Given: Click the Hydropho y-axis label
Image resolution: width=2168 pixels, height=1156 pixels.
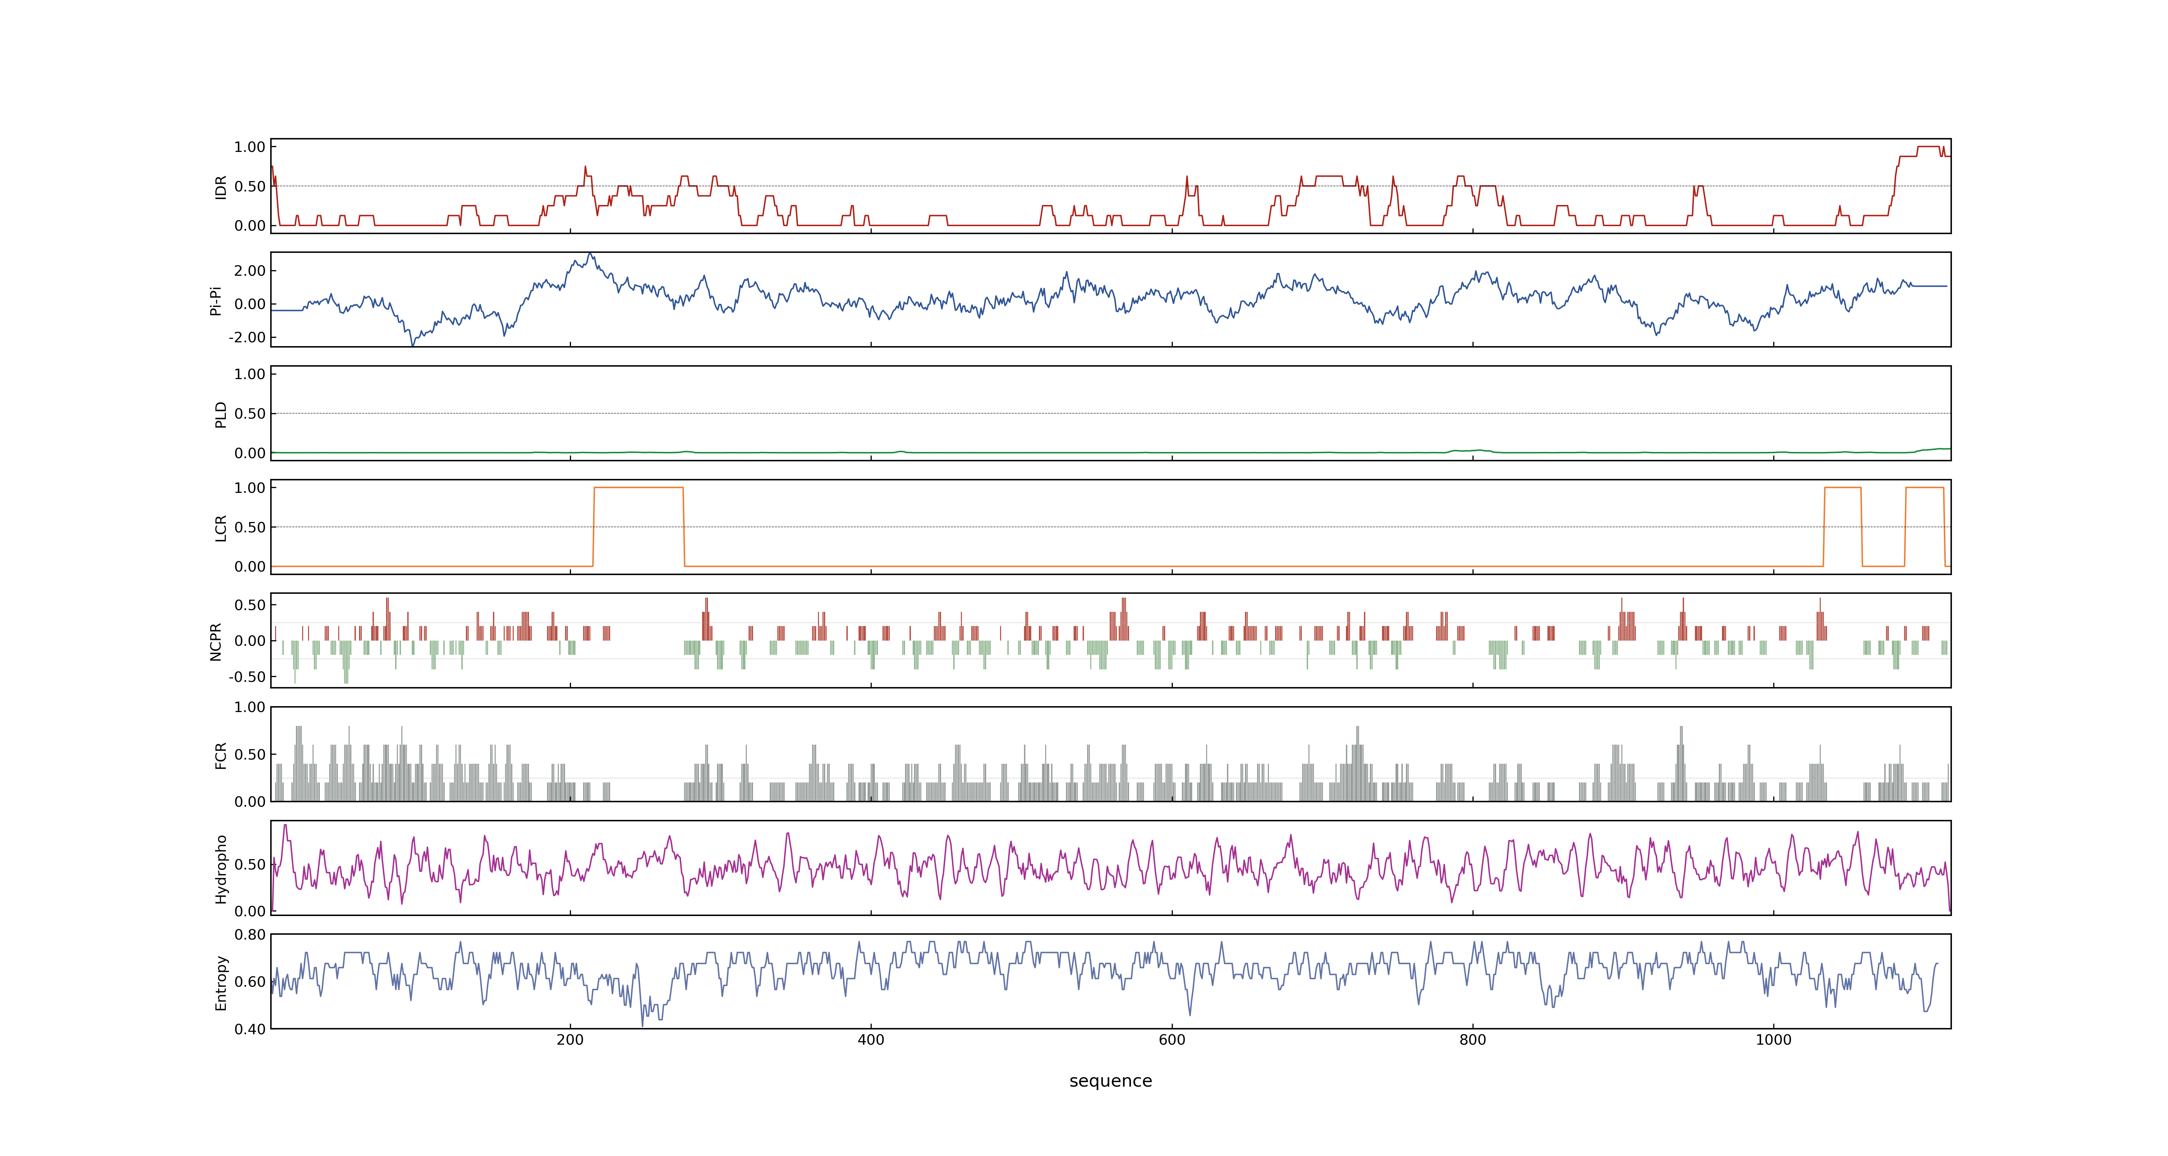Looking at the screenshot, I should point(221,869).
